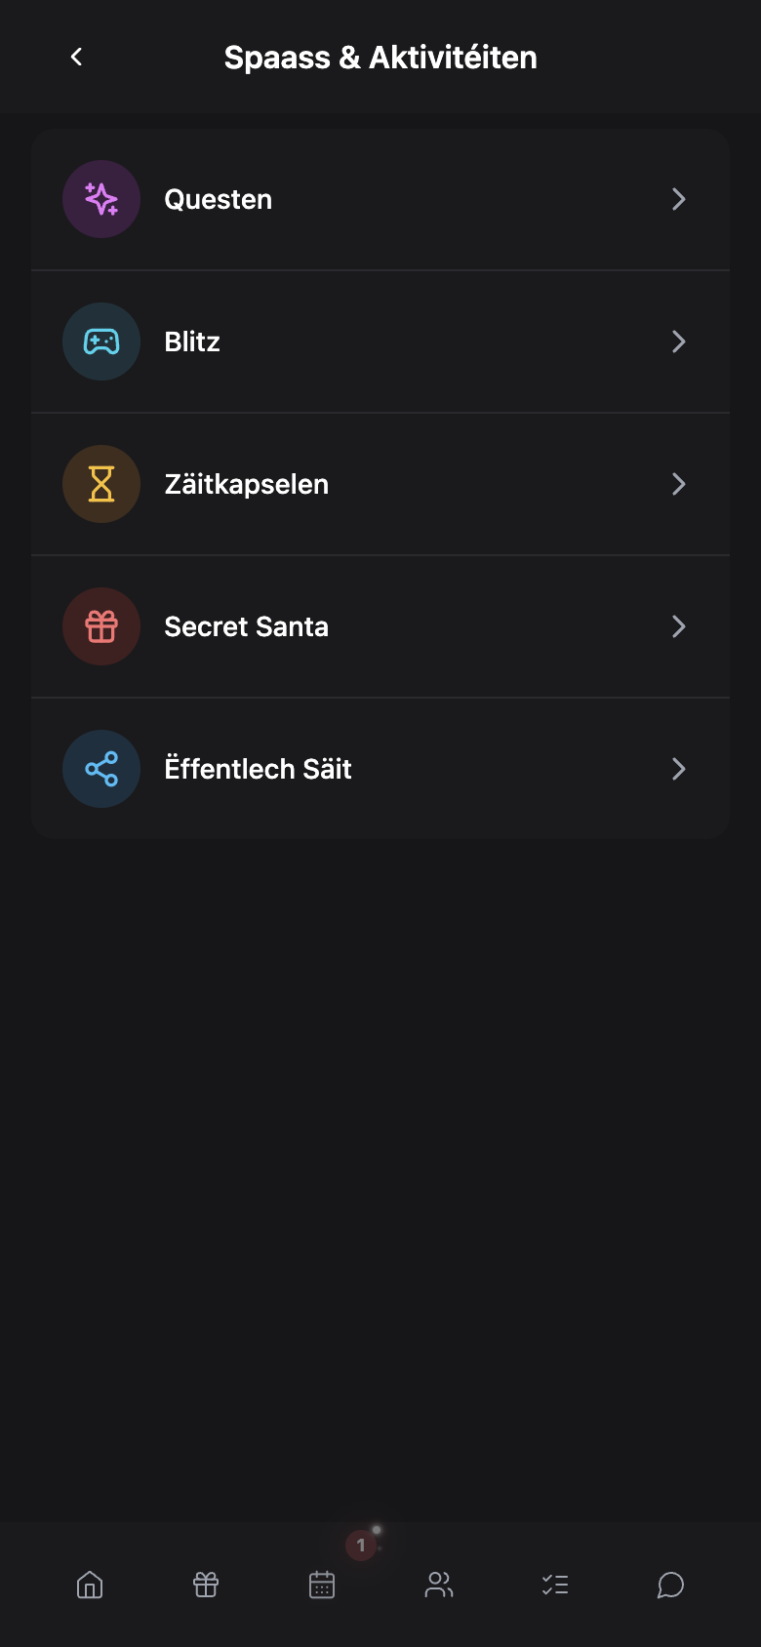Open the Ëffentlech Säit label

(258, 769)
